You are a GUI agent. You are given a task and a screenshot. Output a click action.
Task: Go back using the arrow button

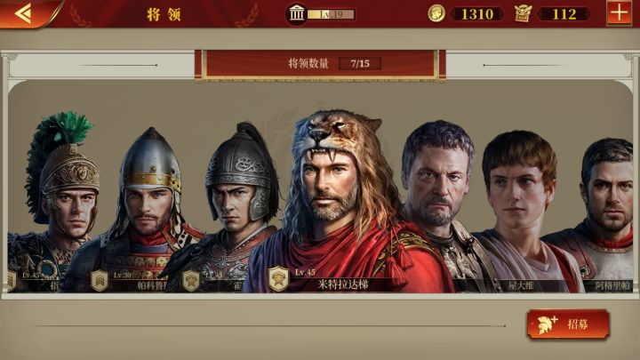tap(24, 13)
